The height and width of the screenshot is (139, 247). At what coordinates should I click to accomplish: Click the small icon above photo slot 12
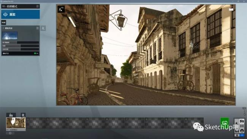coord(23,115)
